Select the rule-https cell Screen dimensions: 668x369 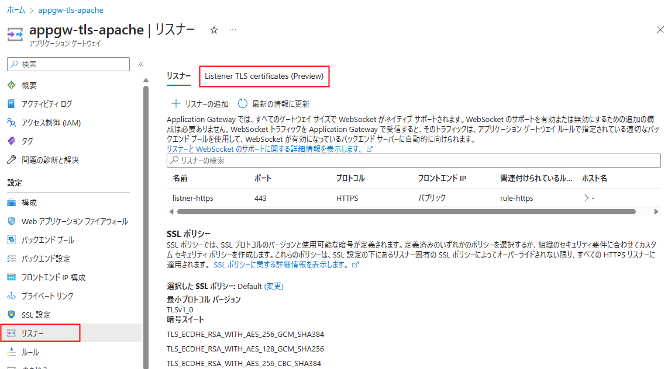(x=517, y=198)
